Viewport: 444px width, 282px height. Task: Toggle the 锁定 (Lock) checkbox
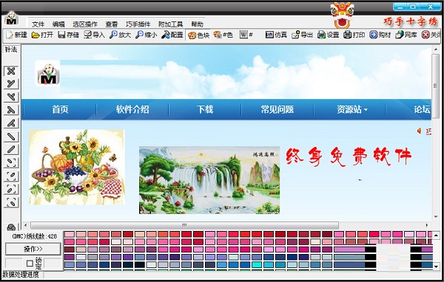tap(30, 264)
